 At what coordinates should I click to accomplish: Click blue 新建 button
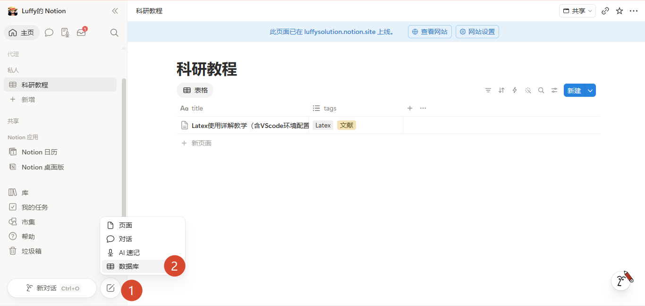pos(574,90)
